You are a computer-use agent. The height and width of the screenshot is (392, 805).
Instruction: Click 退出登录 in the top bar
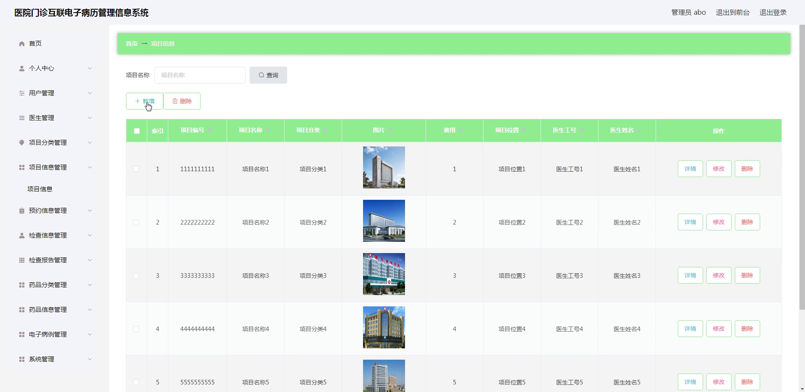point(773,13)
